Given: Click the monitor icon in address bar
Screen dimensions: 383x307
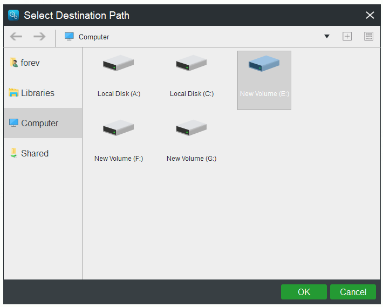Looking at the screenshot, I should pyautogui.click(x=69, y=37).
